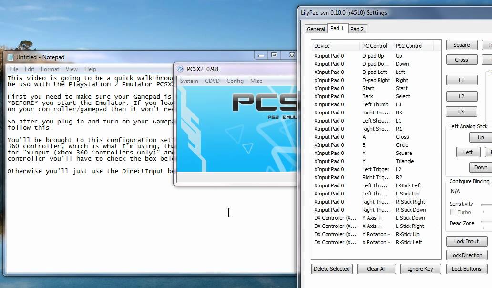Screen dimensions: 492x288
Task: Click the Square binding button
Action: pos(461,45)
